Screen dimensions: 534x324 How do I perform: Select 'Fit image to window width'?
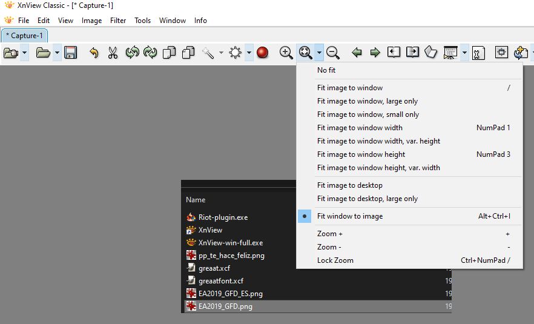pos(360,128)
